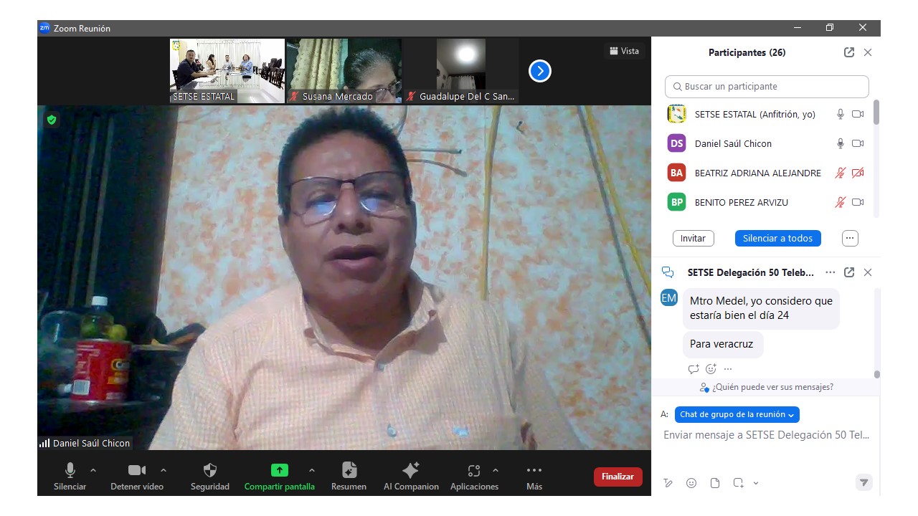Open Chat de grupo de la reunión dropdown

737,414
